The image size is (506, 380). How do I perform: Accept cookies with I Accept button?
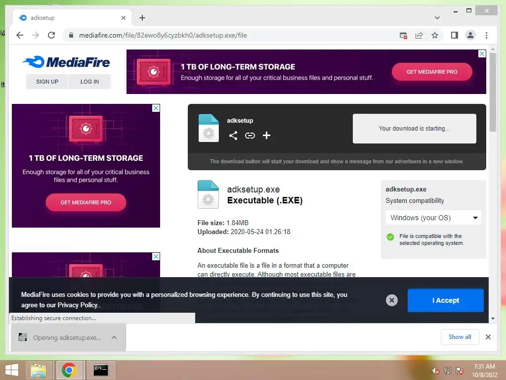445,300
